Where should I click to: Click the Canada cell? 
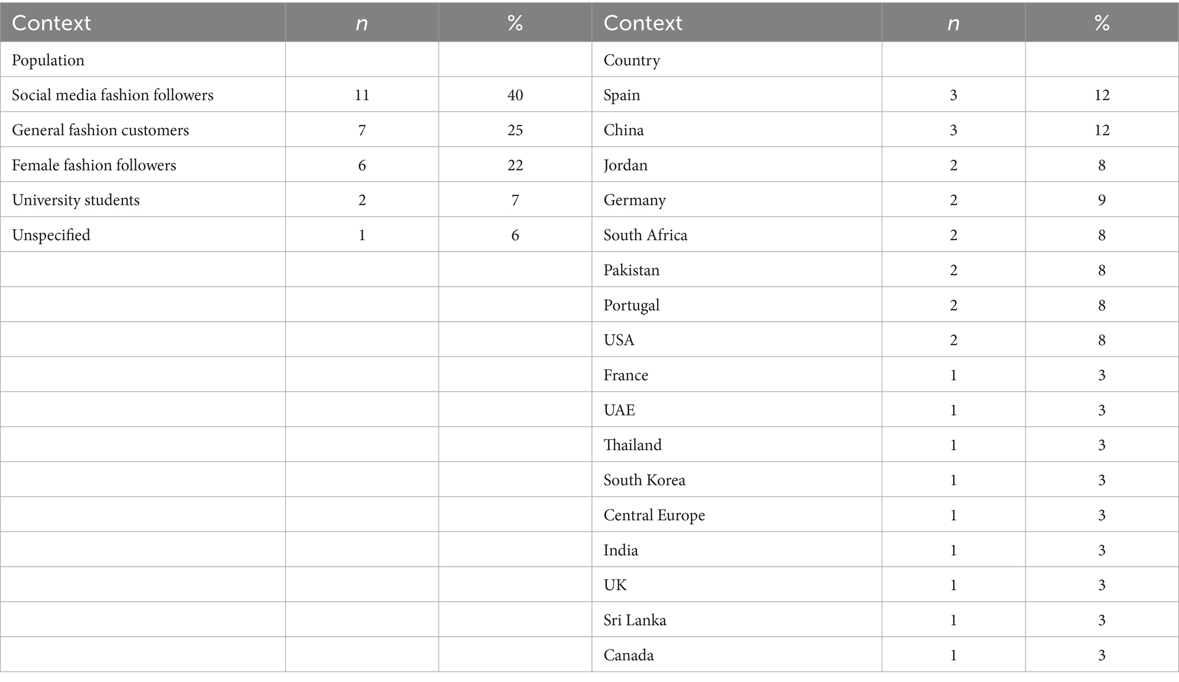(629, 655)
